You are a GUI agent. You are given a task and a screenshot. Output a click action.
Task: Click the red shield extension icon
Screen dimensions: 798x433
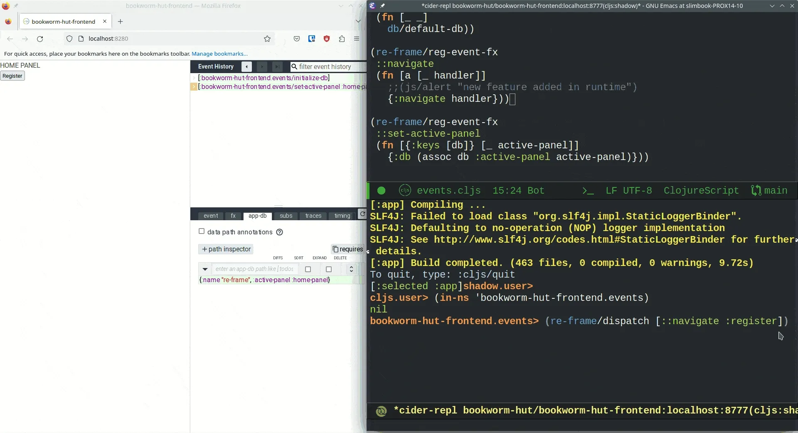327,39
